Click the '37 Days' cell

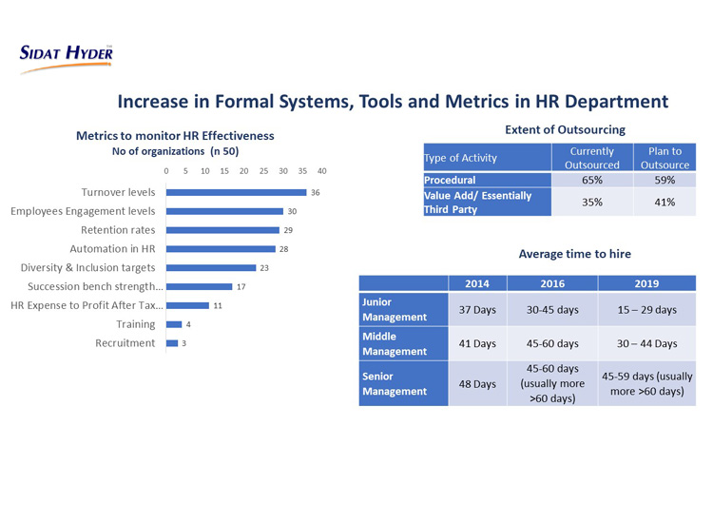pos(477,309)
